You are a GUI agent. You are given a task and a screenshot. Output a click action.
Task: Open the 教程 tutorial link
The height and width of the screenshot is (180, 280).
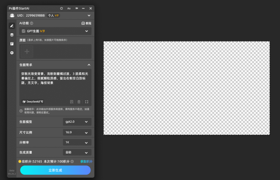click(x=86, y=23)
